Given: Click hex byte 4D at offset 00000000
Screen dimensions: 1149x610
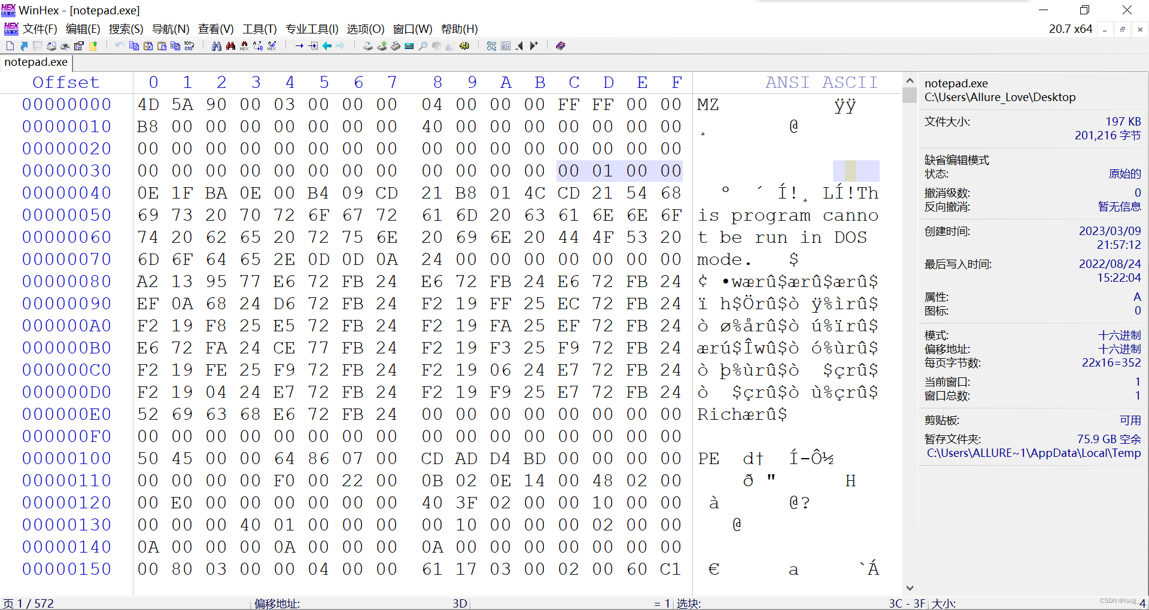Looking at the screenshot, I should pyautogui.click(x=148, y=105).
